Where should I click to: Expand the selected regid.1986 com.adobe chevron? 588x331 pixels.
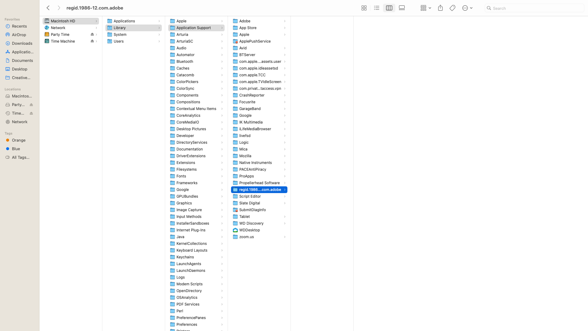[x=285, y=190]
